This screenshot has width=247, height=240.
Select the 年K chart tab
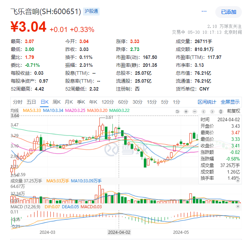pos(93,102)
